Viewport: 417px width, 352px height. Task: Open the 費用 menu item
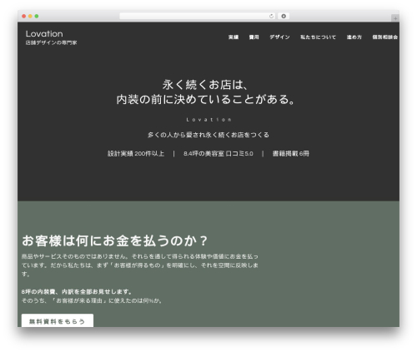tap(254, 37)
